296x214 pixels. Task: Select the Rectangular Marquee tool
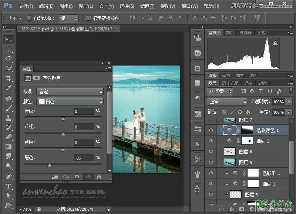coord(9,49)
